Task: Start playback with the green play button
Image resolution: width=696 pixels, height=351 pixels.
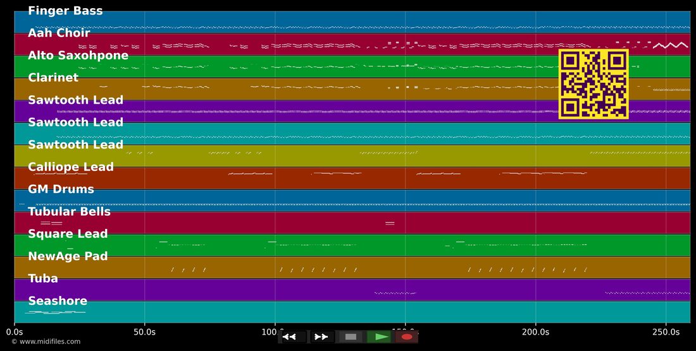Action: (379, 337)
